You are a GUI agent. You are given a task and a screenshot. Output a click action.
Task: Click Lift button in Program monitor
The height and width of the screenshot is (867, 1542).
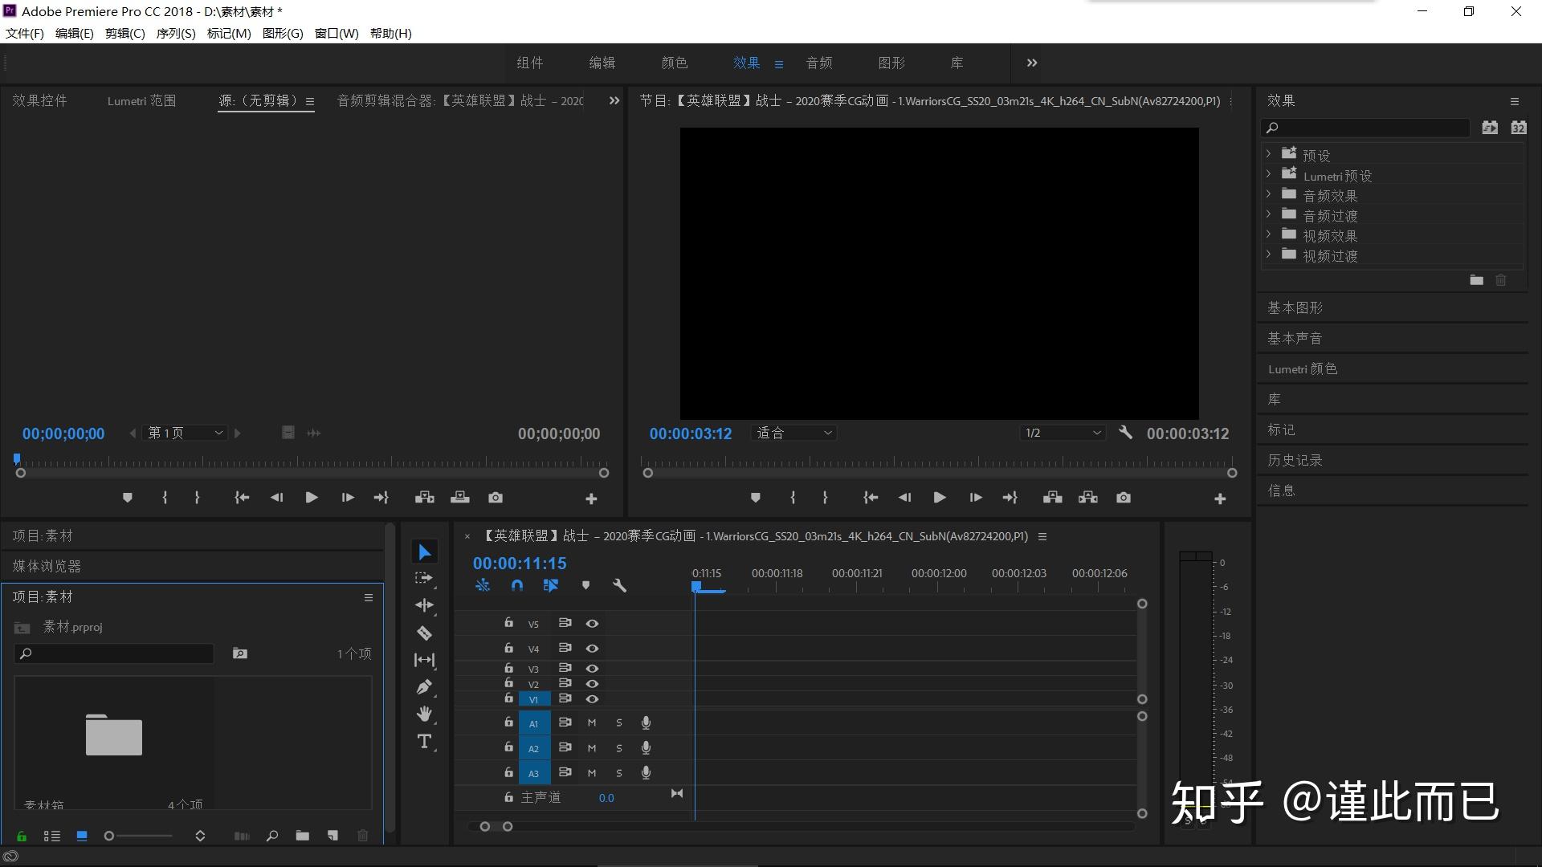(x=1052, y=498)
